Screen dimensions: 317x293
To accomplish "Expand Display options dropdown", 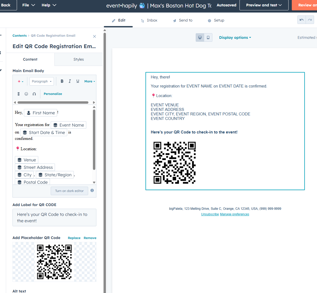I will tap(235, 37).
